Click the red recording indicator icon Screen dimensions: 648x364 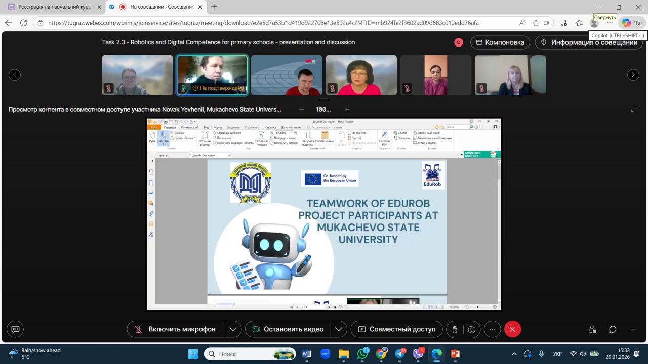click(459, 42)
